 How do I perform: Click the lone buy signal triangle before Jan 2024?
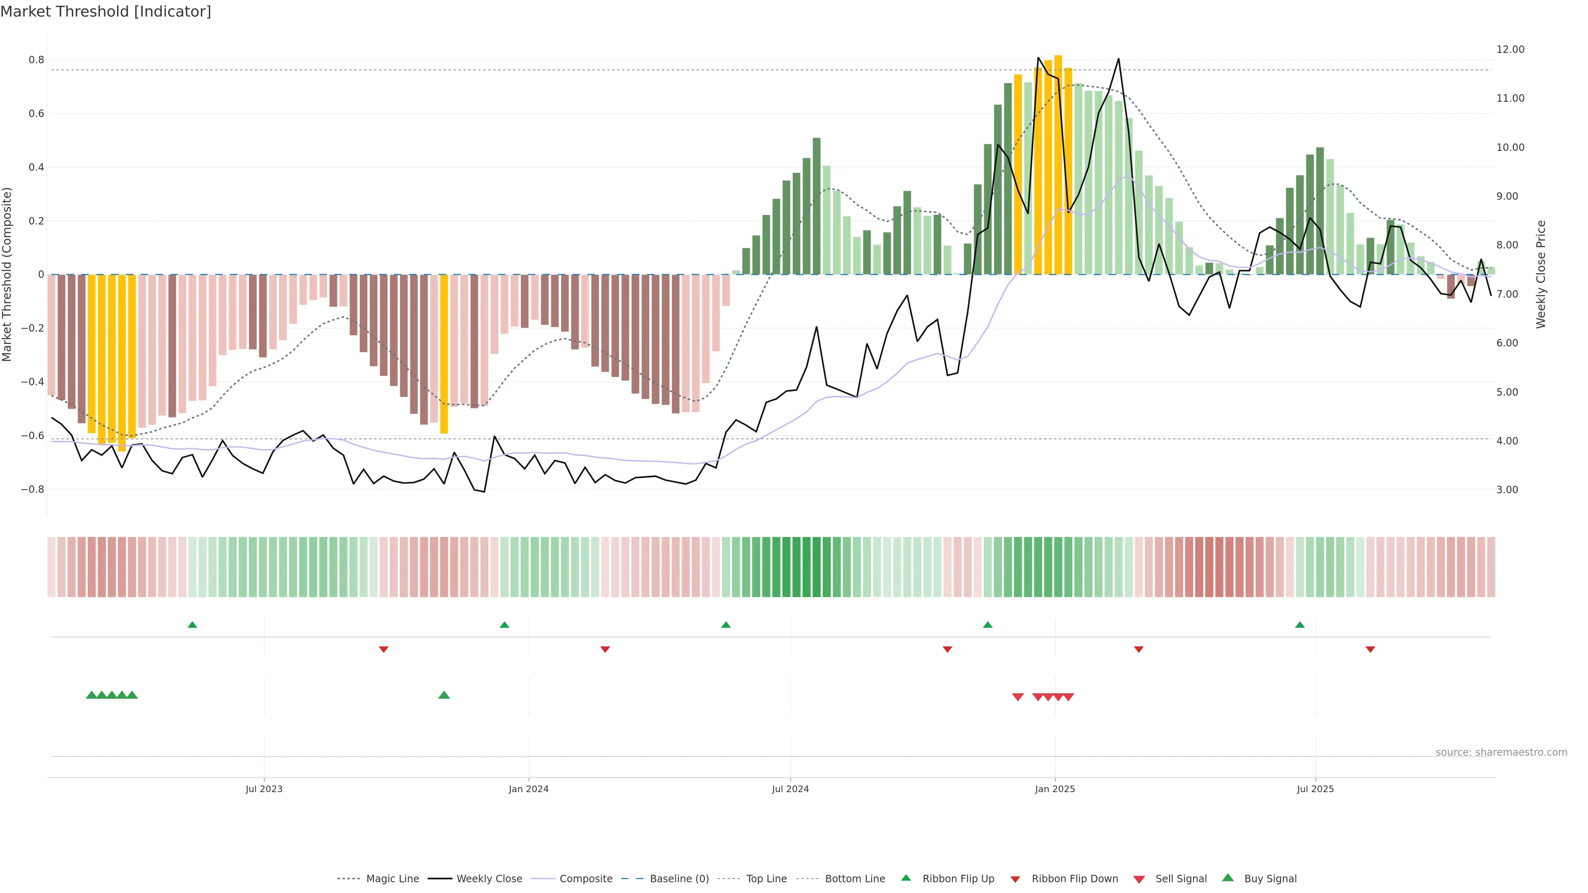point(444,695)
